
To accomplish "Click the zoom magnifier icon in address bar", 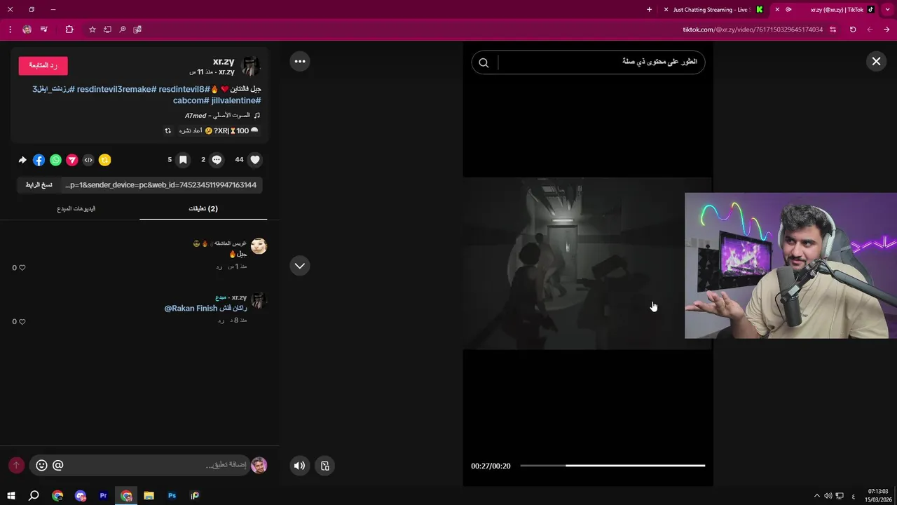I will point(123,29).
